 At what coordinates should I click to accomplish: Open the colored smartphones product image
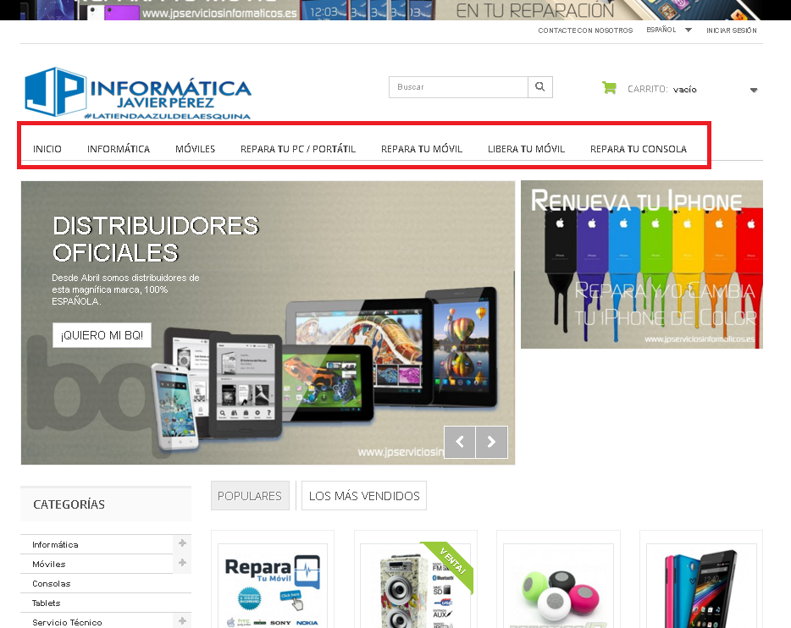(x=701, y=586)
